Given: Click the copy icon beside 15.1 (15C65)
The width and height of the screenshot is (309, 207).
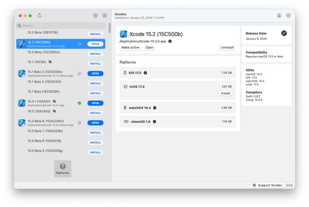Looking at the screenshot, I should (x=50, y=62).
